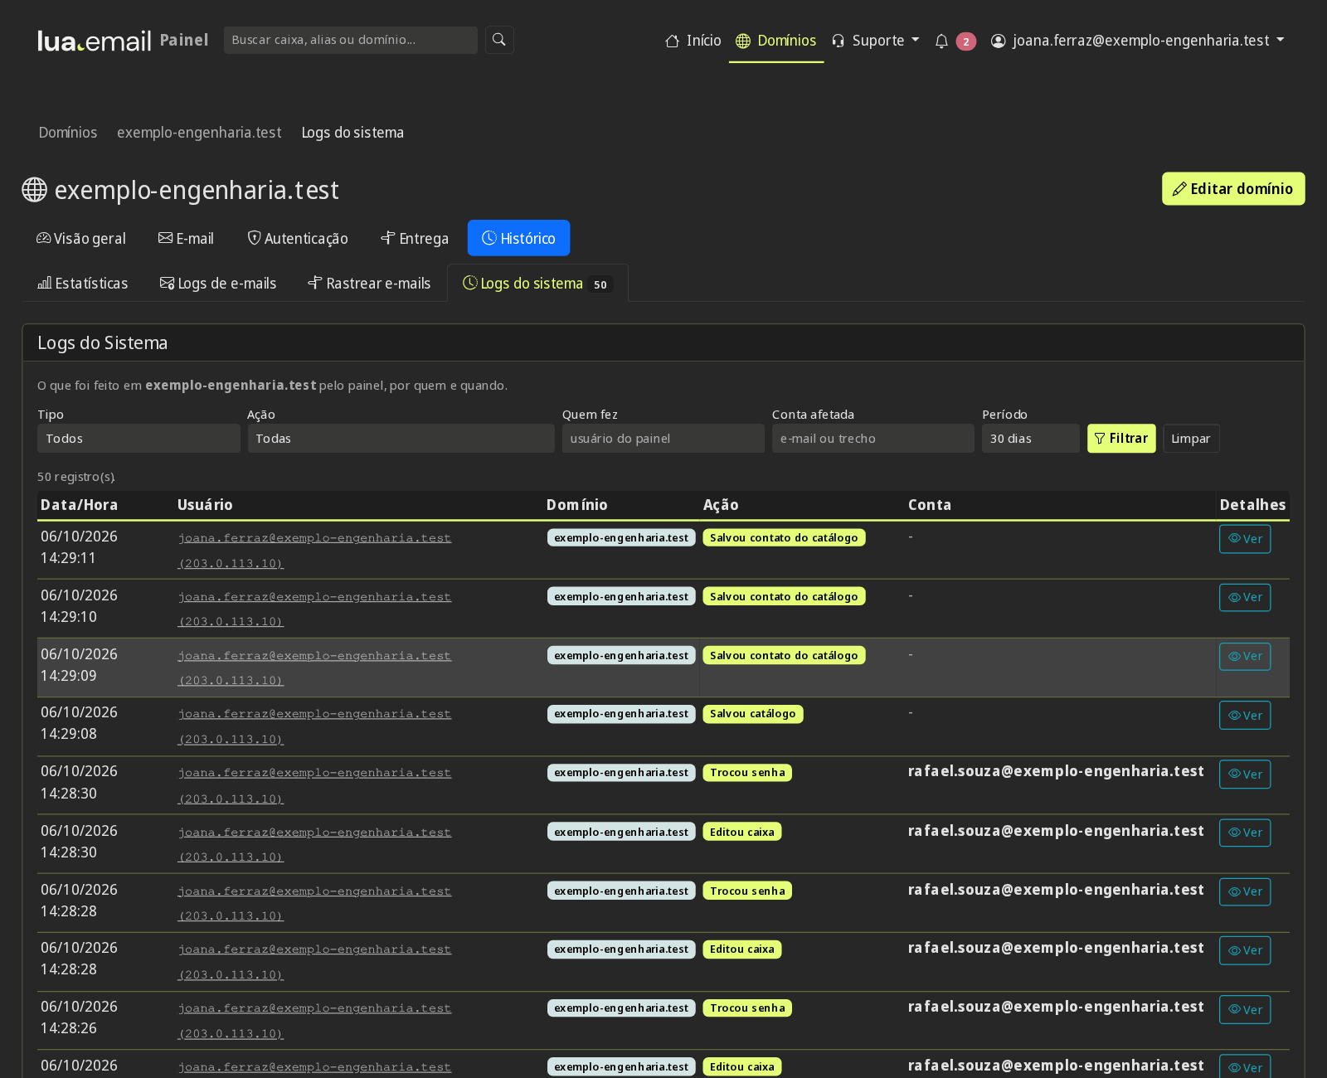Click the Editar domínio button
The width and height of the screenshot is (1327, 1078).
(x=1233, y=189)
